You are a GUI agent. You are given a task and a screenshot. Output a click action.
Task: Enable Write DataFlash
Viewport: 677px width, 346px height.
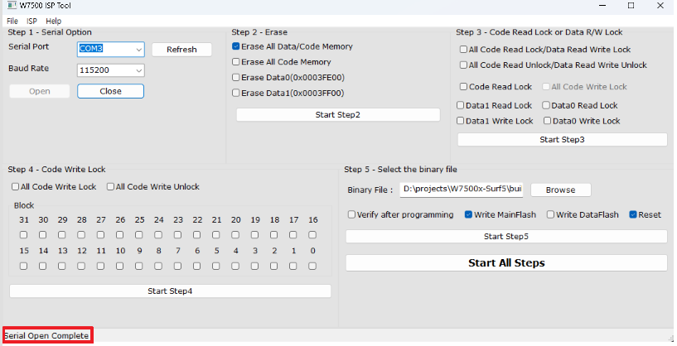pyautogui.click(x=550, y=214)
